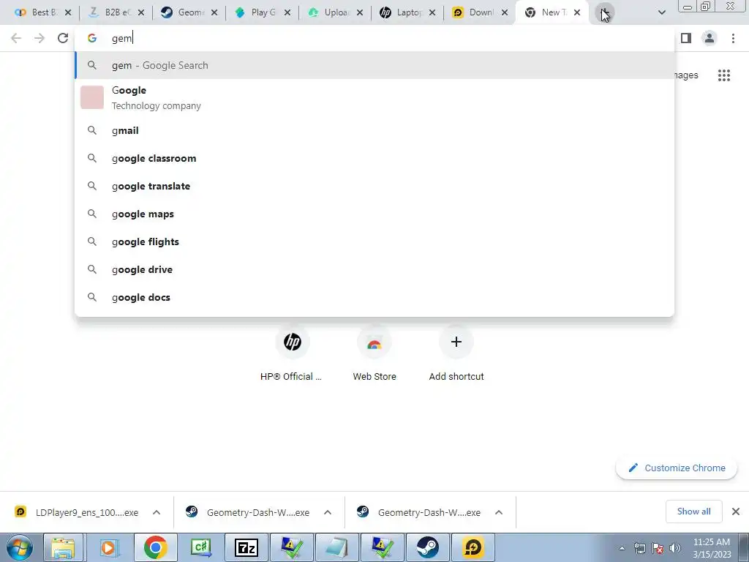Screen dimensions: 749x562
Task: Open the volume speaker tray icon
Action: click(x=674, y=548)
